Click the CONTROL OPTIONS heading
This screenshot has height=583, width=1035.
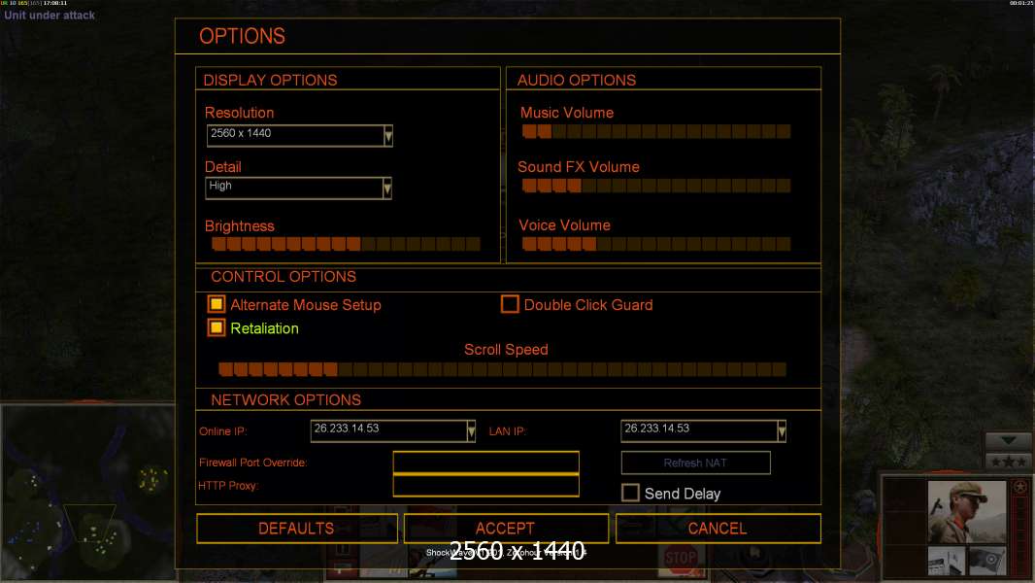[284, 277]
